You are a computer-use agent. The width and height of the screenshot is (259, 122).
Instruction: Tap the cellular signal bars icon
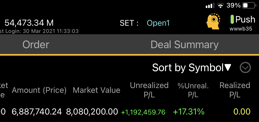tap(210, 6)
